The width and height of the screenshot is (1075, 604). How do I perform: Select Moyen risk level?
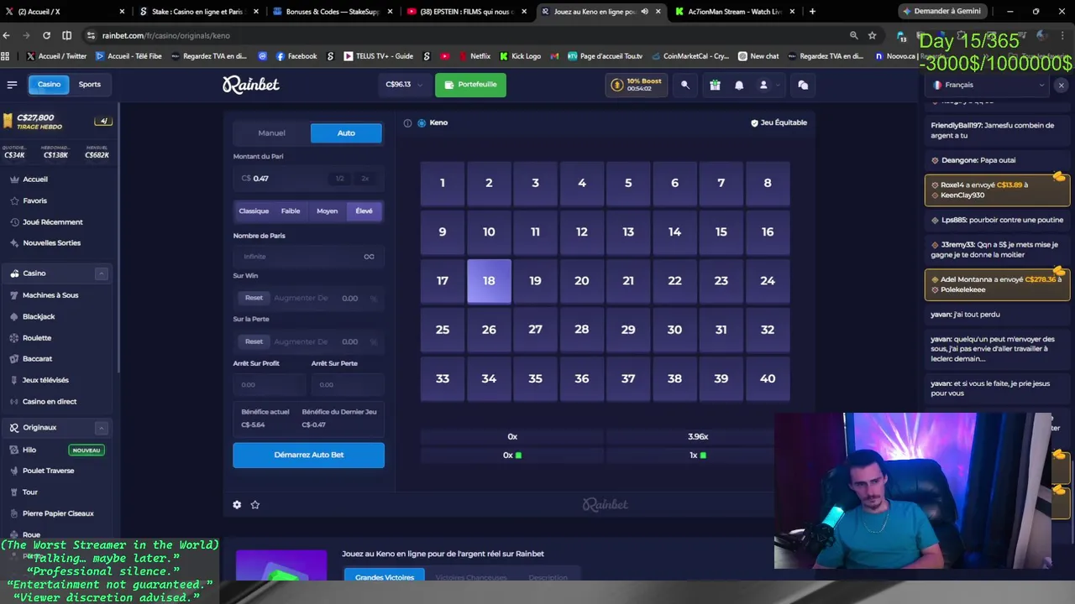(x=327, y=211)
